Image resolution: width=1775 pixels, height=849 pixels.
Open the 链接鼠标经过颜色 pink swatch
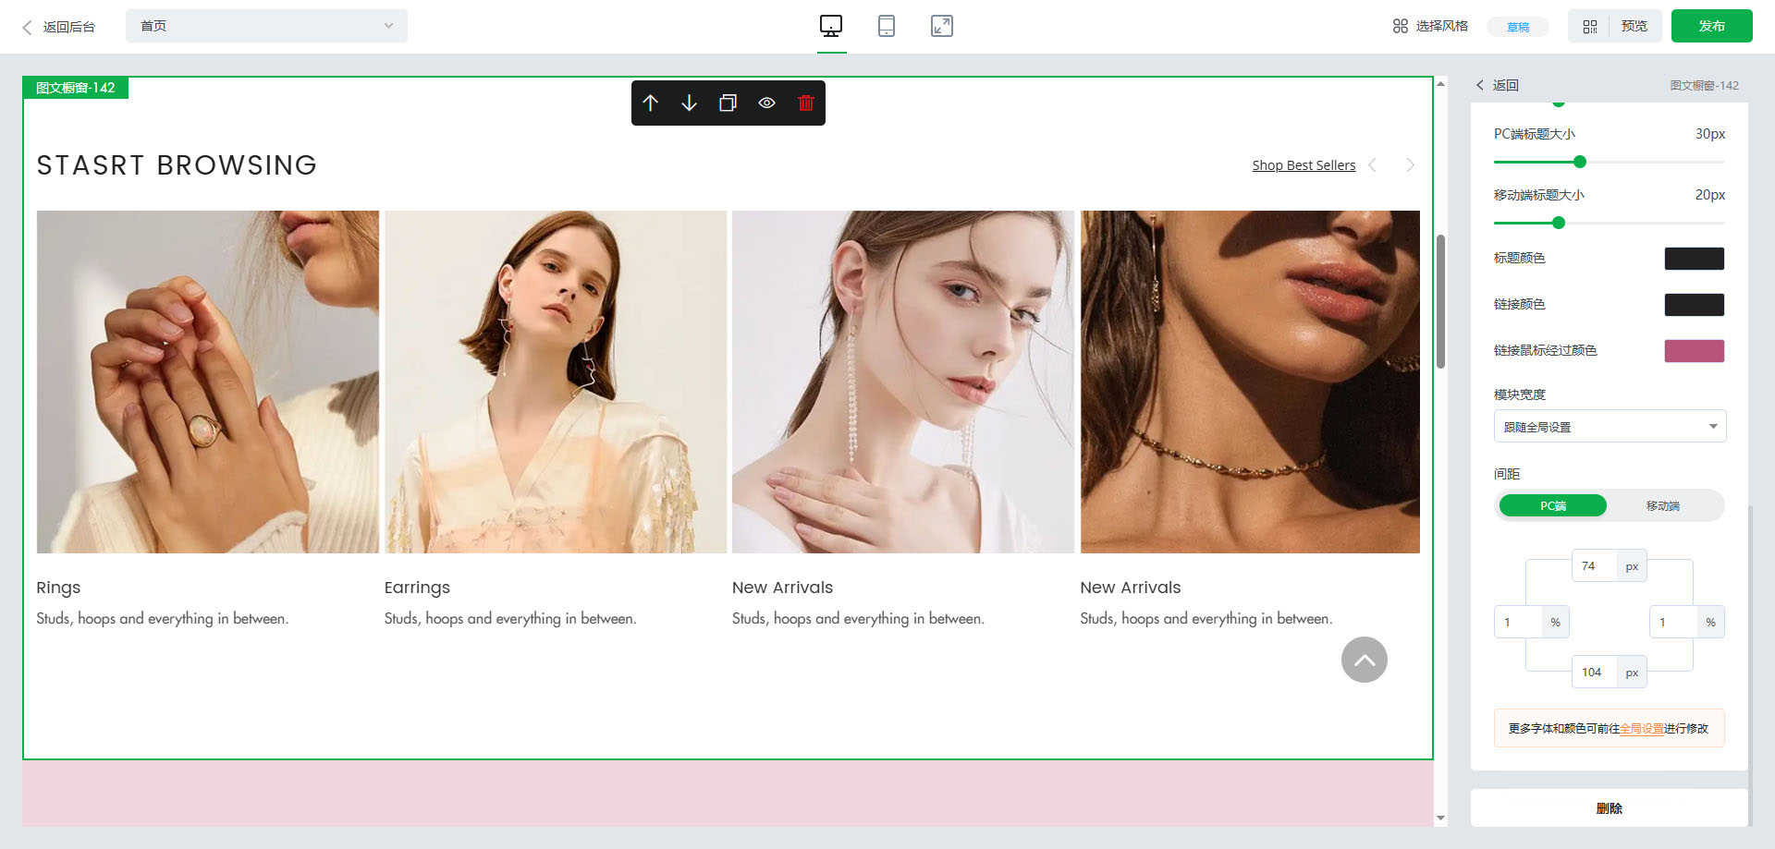[x=1695, y=351]
